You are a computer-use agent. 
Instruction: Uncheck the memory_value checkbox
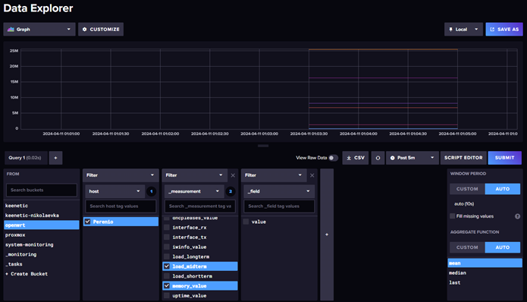(x=167, y=286)
